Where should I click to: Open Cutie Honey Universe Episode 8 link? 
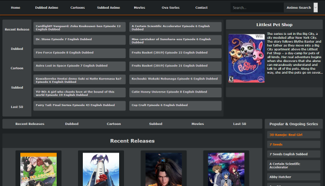(x=175, y=93)
